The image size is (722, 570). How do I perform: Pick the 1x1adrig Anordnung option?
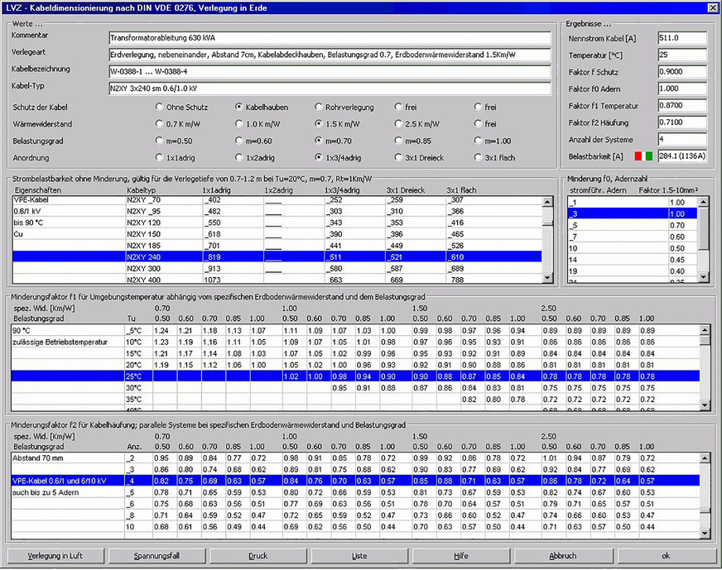[160, 157]
